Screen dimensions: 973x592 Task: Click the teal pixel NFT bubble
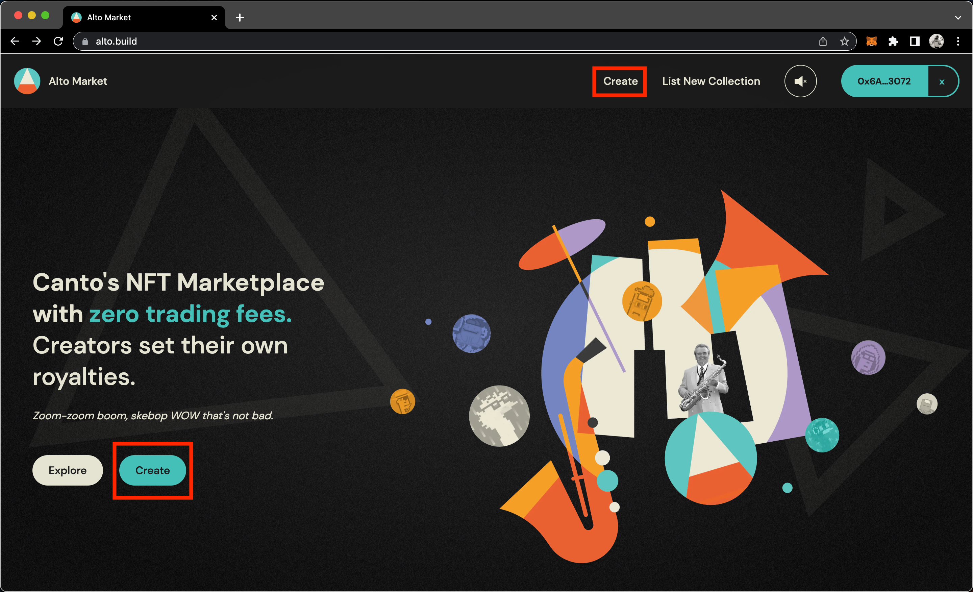(x=822, y=435)
